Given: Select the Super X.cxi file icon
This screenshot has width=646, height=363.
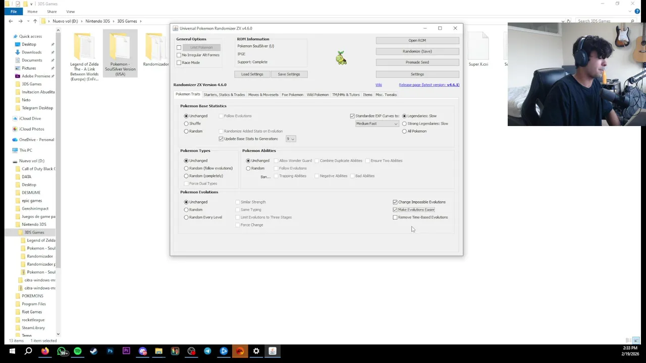Looking at the screenshot, I should point(478,50).
